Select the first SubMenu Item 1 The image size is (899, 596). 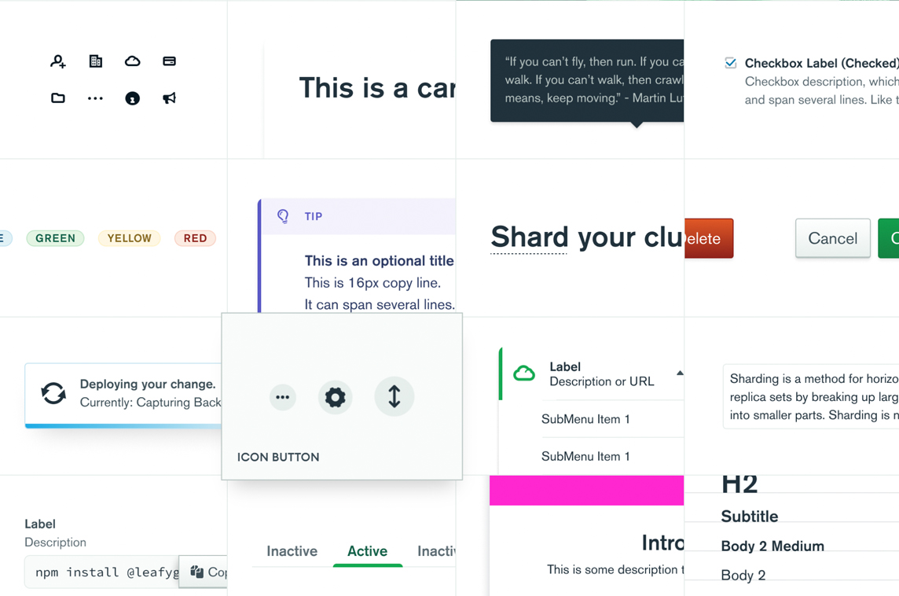[x=585, y=419]
